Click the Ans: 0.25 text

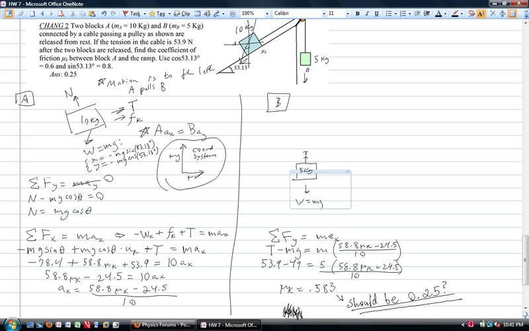tap(63, 74)
